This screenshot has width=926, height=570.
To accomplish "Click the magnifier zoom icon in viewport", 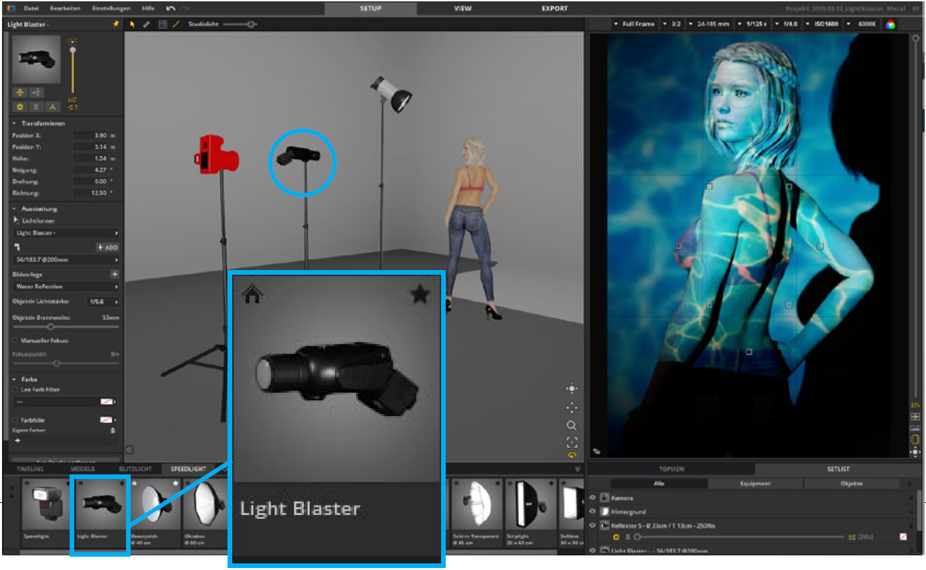I will [571, 425].
